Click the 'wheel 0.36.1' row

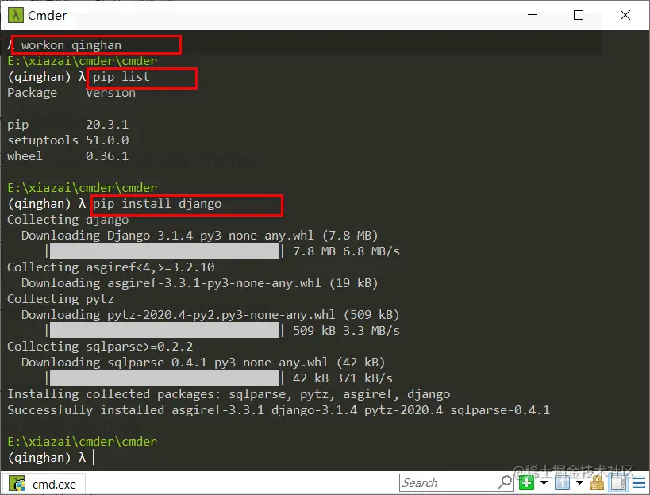68,156
